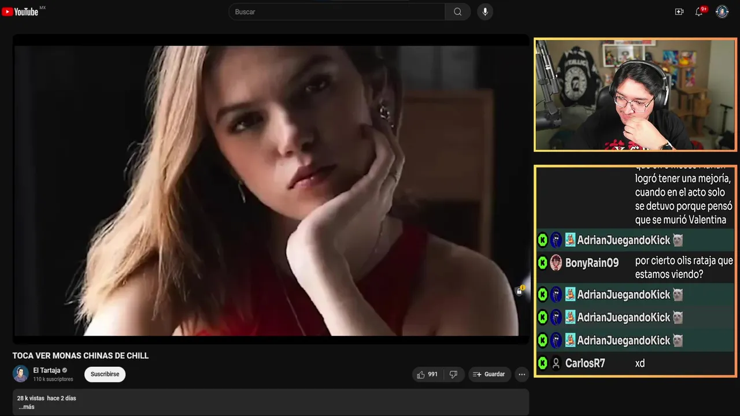740x416 pixels.
Task: Start voice search with the microphone
Action: (485, 12)
